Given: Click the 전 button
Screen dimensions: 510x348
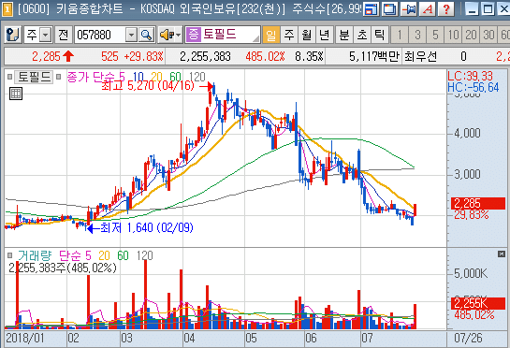Looking at the screenshot, I should (x=63, y=35).
